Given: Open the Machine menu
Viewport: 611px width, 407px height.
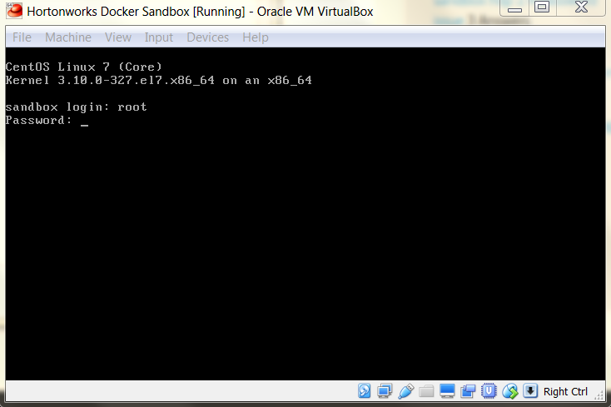Looking at the screenshot, I should click(x=68, y=37).
